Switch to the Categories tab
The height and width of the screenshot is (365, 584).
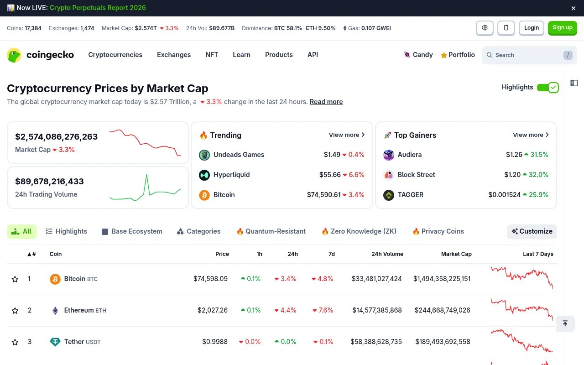pyautogui.click(x=198, y=231)
